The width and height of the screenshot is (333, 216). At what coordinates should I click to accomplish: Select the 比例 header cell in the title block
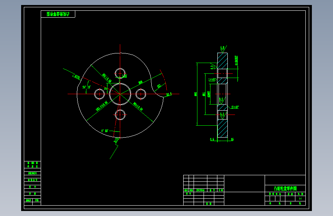coord(300,194)
